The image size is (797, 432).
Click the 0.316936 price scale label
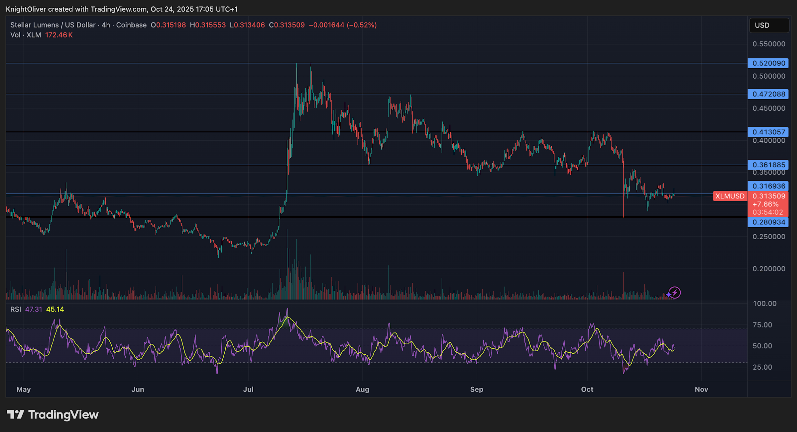pyautogui.click(x=768, y=186)
